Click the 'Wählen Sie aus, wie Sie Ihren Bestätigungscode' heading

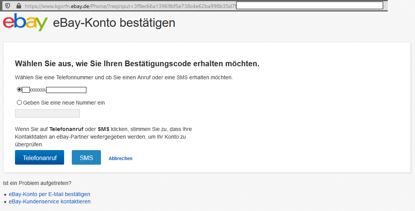coord(137,64)
